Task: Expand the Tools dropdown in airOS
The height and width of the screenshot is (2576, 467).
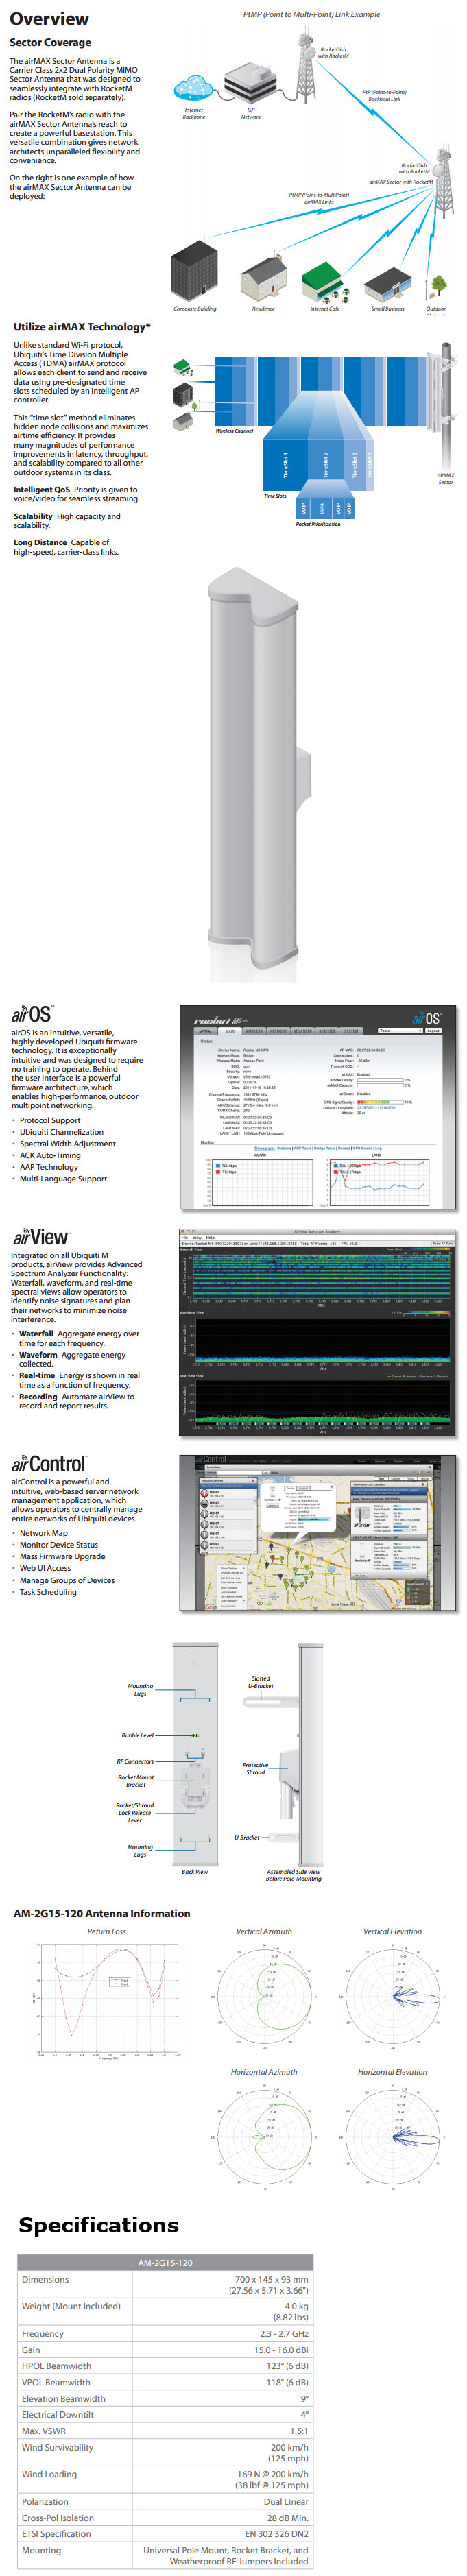Action: 401,1031
